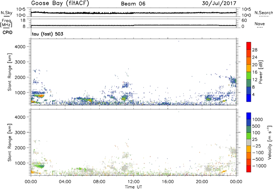The width and height of the screenshot is (273, 189).
Task: Click the '60' tick on the Nave axis
Action: [244, 20]
